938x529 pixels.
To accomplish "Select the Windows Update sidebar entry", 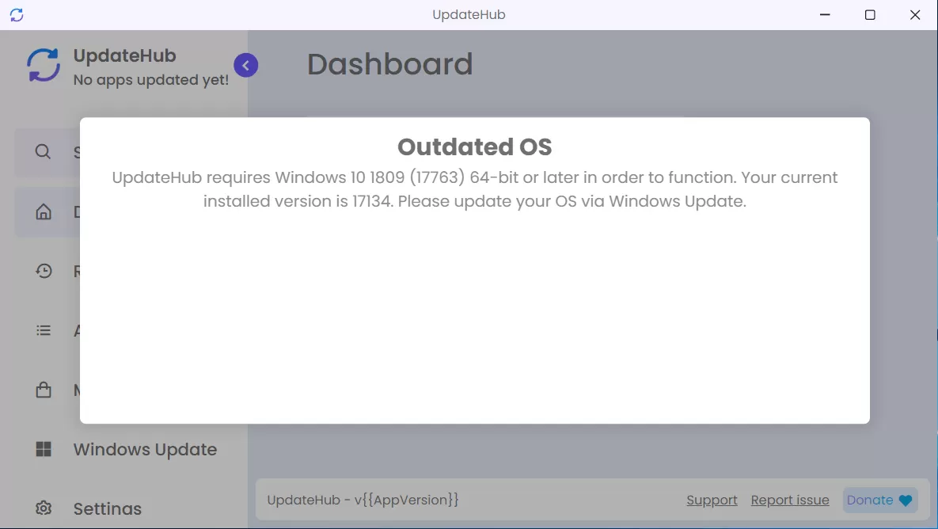I will 145,449.
